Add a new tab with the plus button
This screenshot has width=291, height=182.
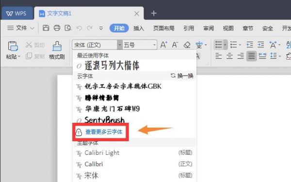coord(154,13)
